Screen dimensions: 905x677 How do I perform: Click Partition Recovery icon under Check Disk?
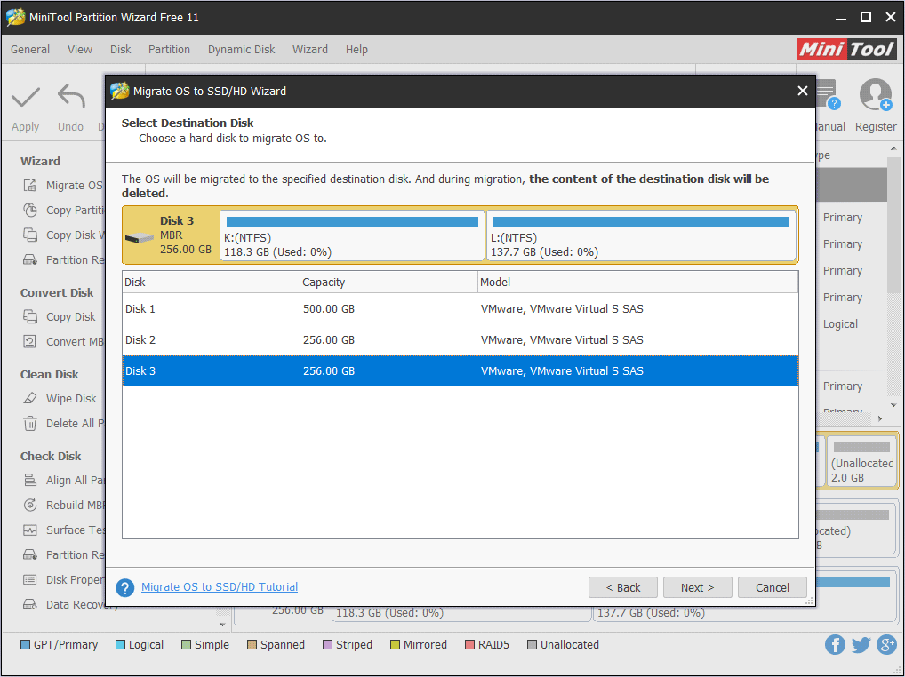click(30, 554)
